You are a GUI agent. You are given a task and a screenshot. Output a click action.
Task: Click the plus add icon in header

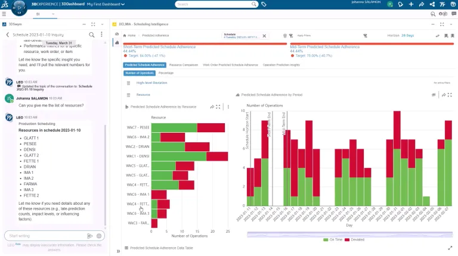tap(411, 4)
